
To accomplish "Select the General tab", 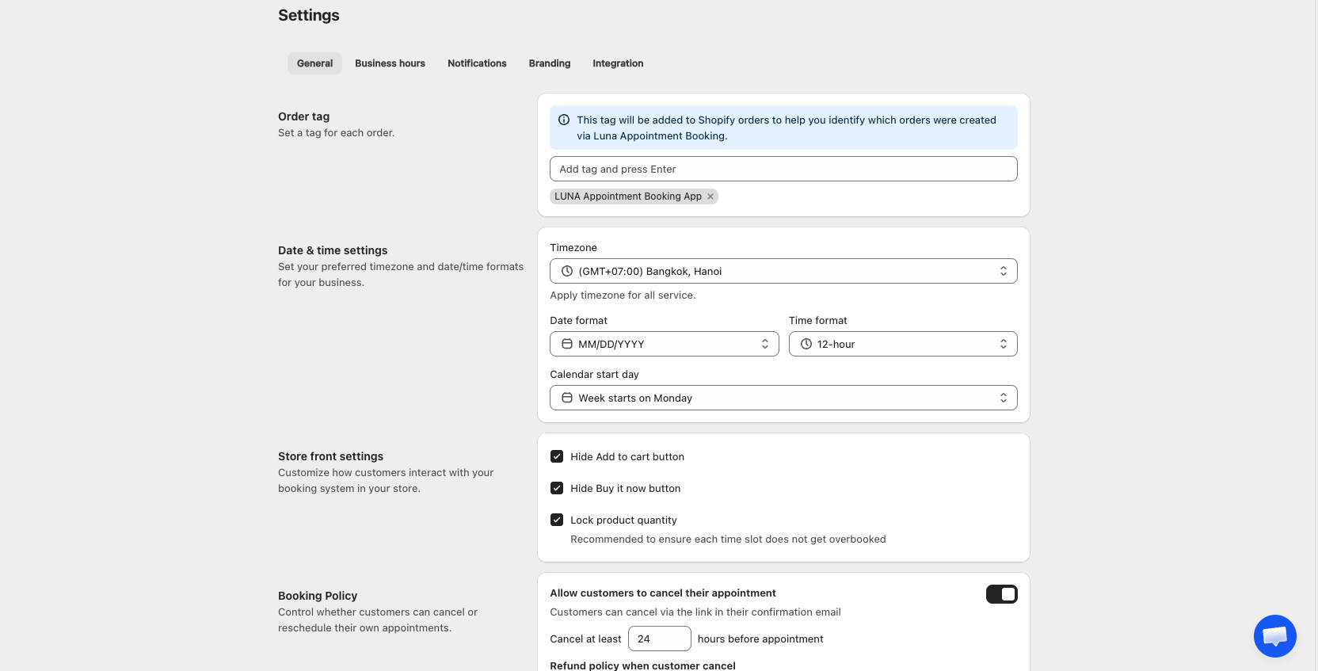I will coord(314,63).
